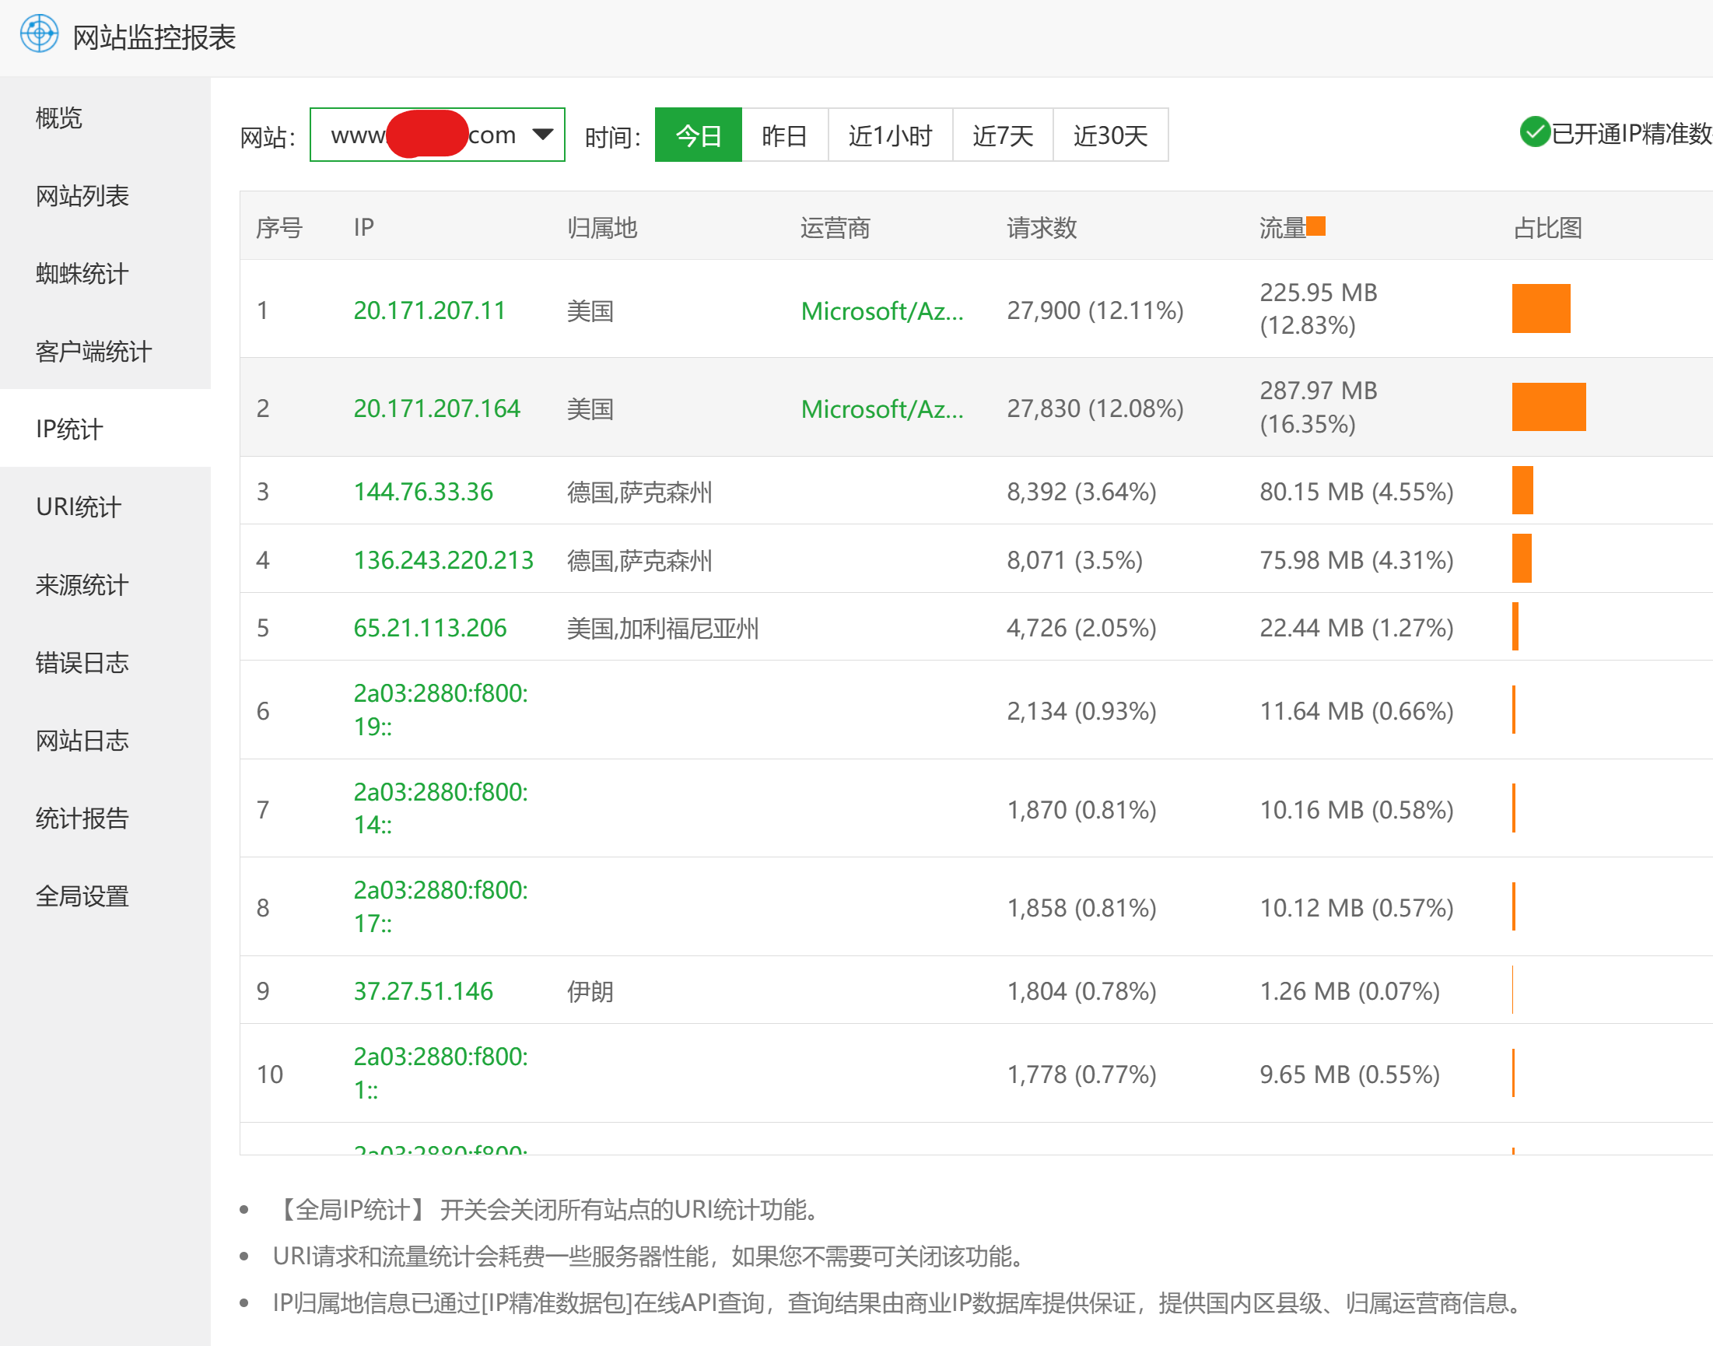Click the orange ratio bar for 20.171.207.11
The width and height of the screenshot is (1713, 1346).
coord(1541,308)
